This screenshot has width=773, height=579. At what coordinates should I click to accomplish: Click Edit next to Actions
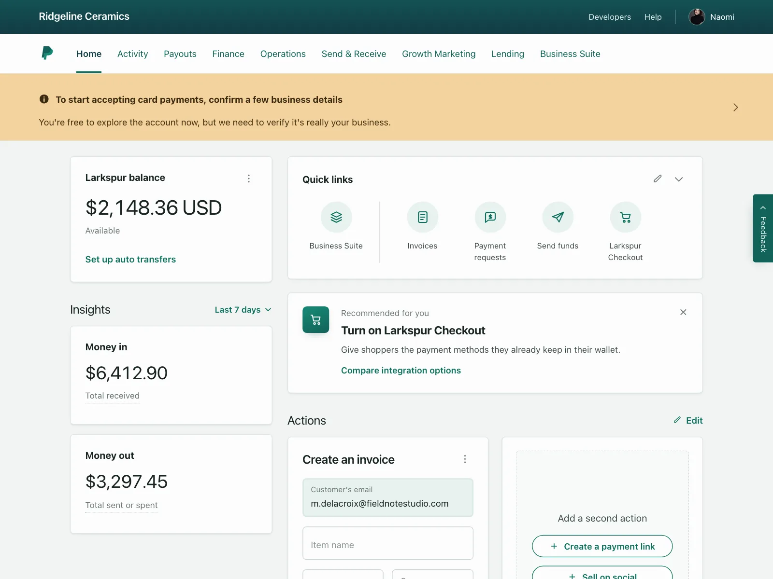pyautogui.click(x=688, y=420)
